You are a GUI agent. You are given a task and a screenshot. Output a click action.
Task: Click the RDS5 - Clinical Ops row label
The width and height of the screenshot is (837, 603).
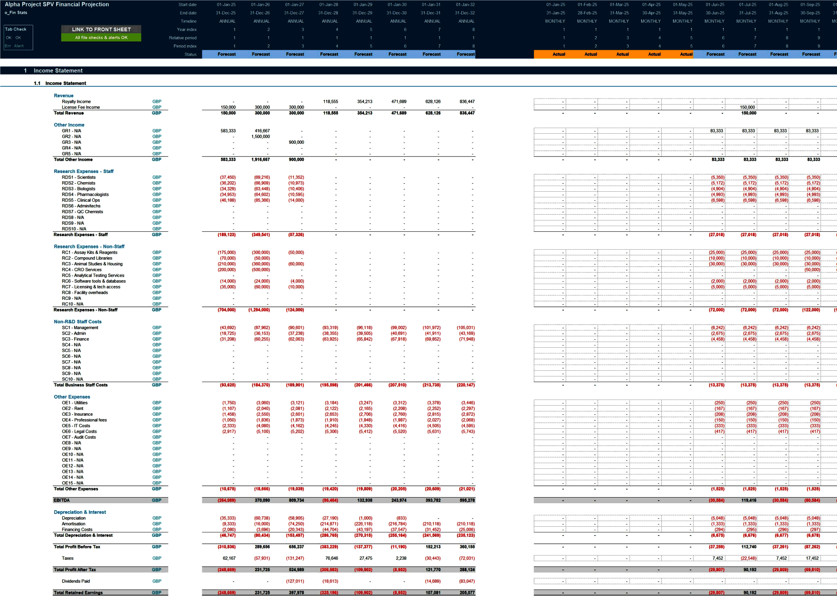coord(81,200)
